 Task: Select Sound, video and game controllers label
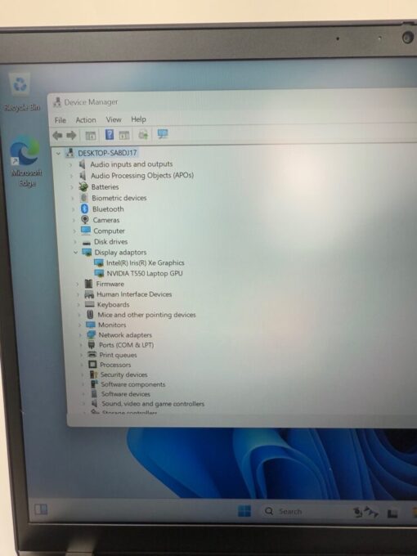pyautogui.click(x=153, y=404)
